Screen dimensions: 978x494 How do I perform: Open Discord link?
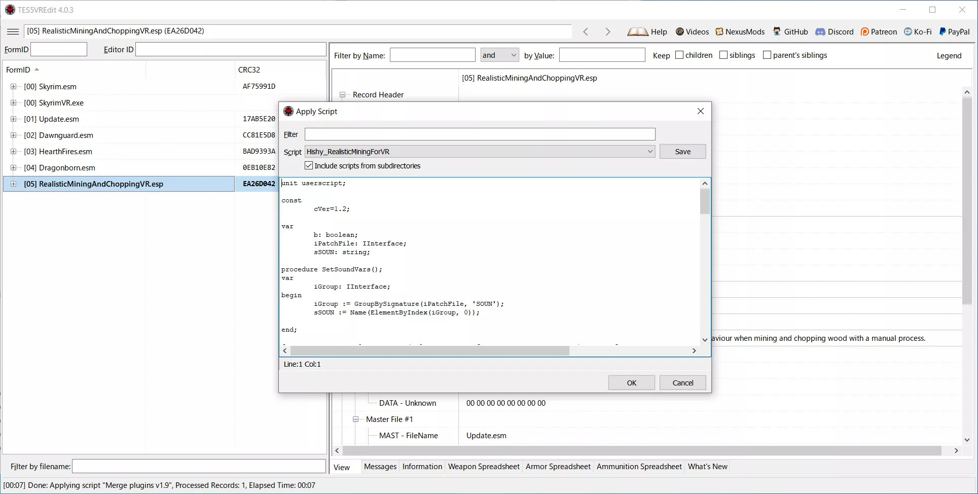pyautogui.click(x=834, y=31)
